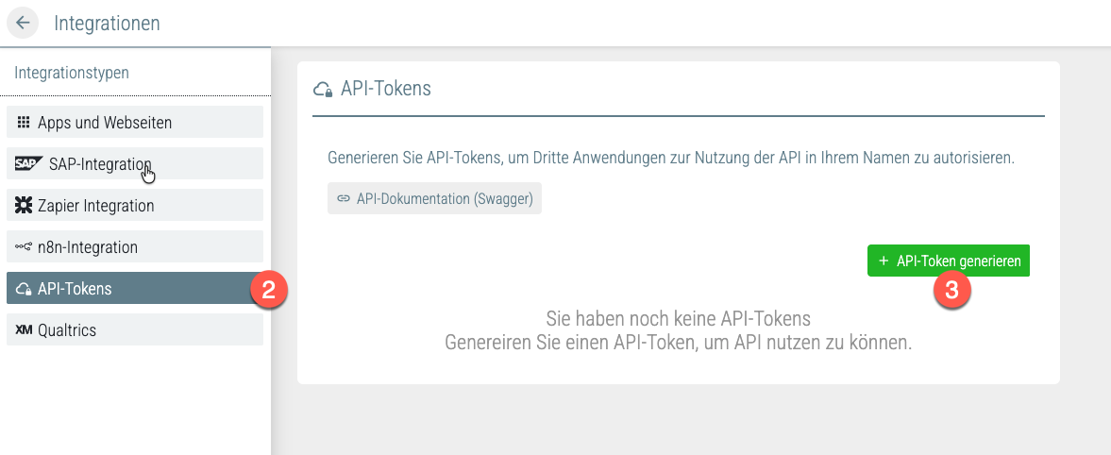The height and width of the screenshot is (455, 1111).
Task: Click the Zapier asterisk icon
Action: [x=24, y=206]
